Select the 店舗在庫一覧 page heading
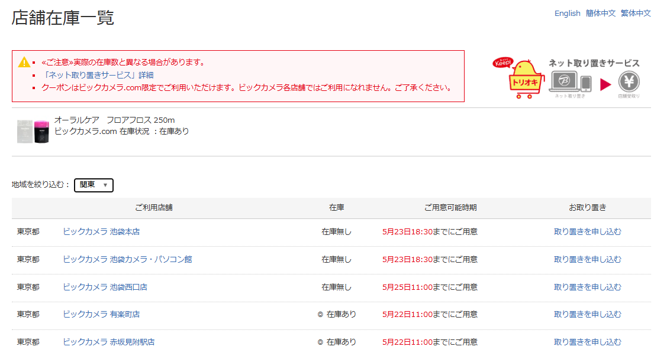Screen dimensions: 667x353 click(63, 18)
